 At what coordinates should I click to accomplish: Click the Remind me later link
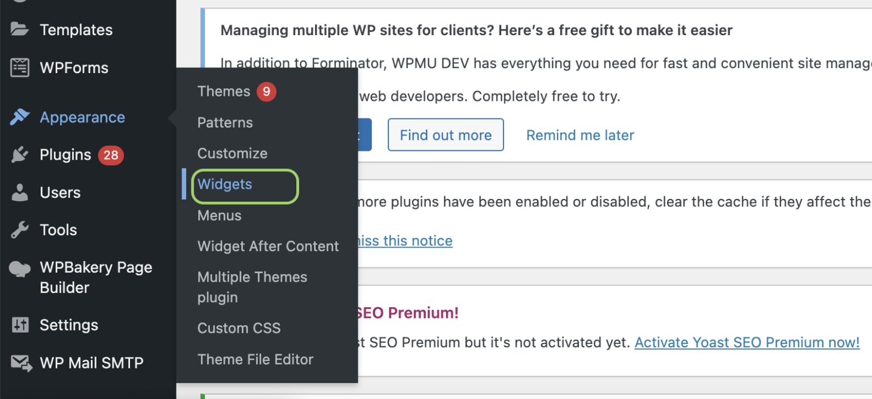coord(580,135)
